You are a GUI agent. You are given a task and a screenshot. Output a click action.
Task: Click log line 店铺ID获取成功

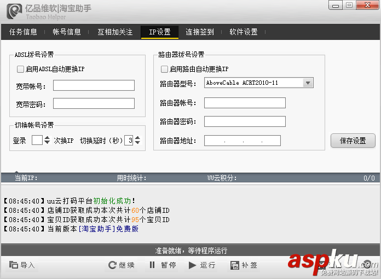[86, 210]
